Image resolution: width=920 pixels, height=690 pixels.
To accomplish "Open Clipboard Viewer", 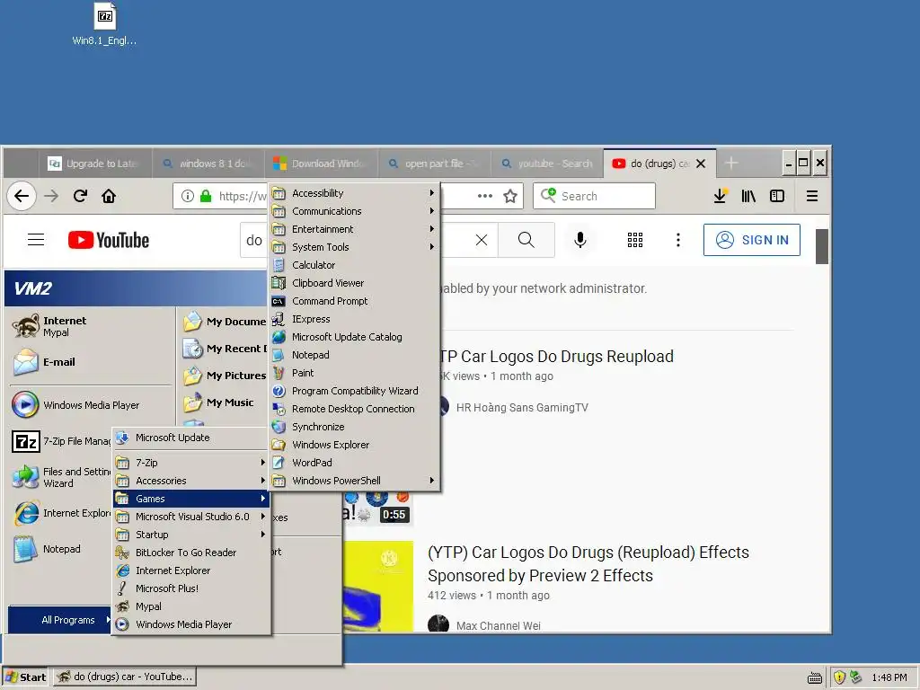I will click(354, 283).
